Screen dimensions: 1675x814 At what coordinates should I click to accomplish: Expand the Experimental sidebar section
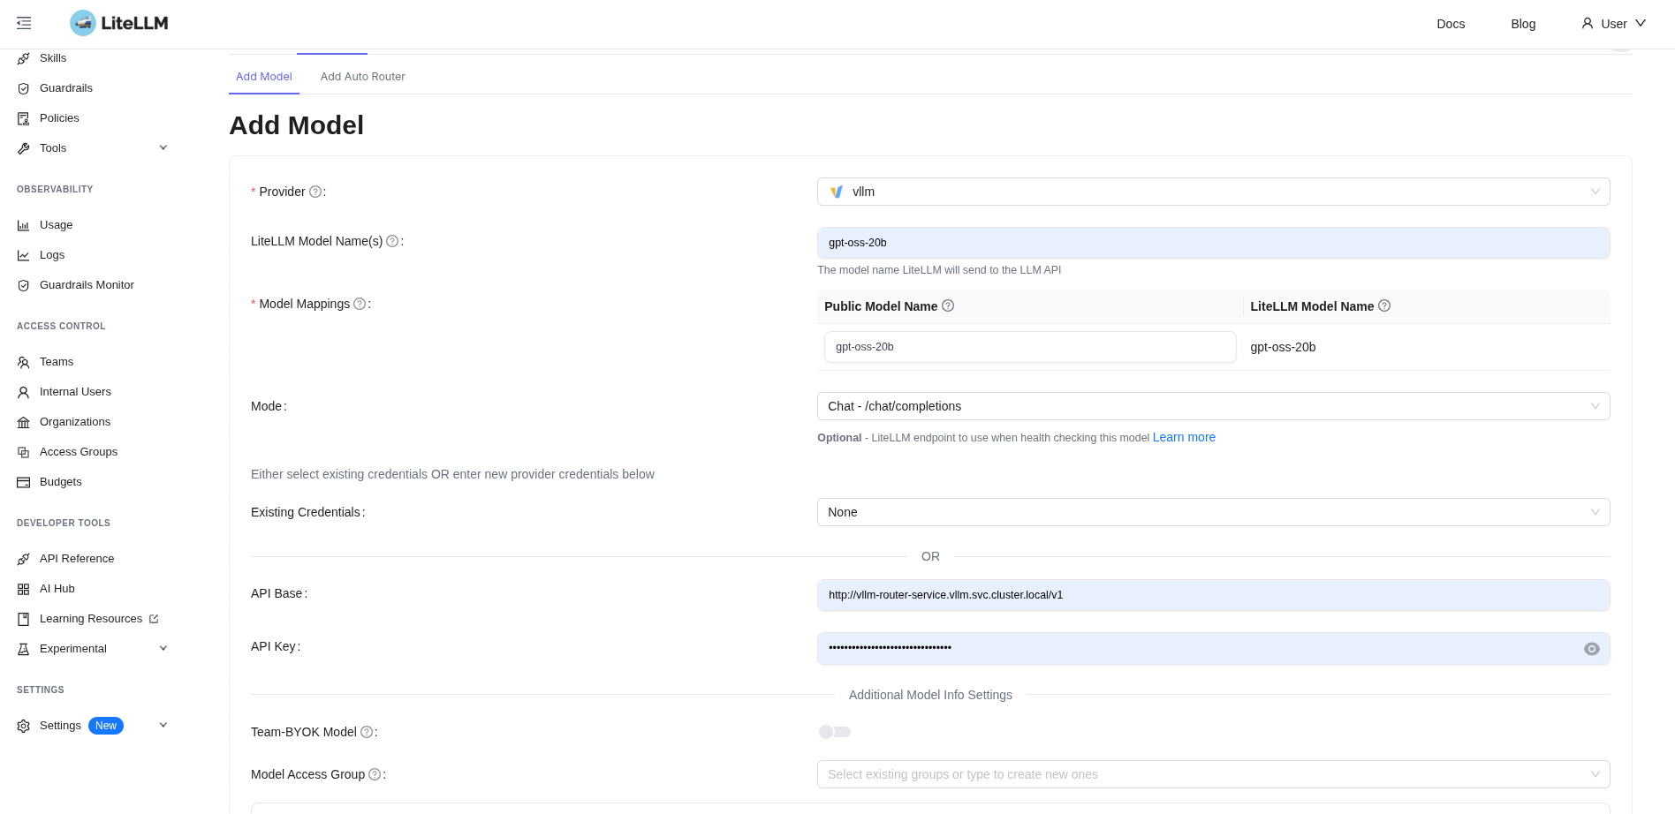163,649
